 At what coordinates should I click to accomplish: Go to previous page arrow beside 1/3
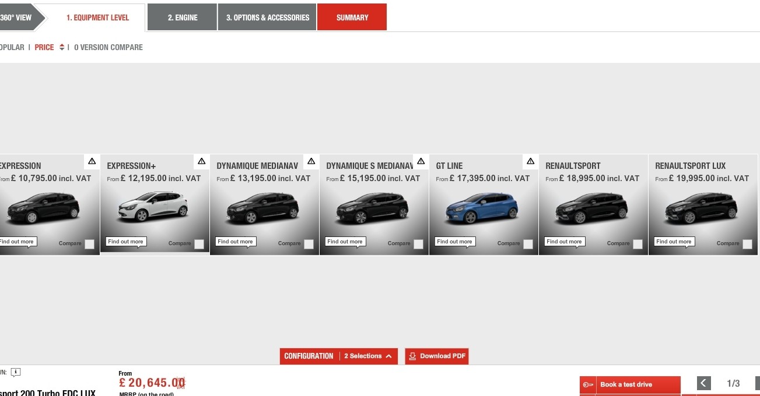coord(704,383)
